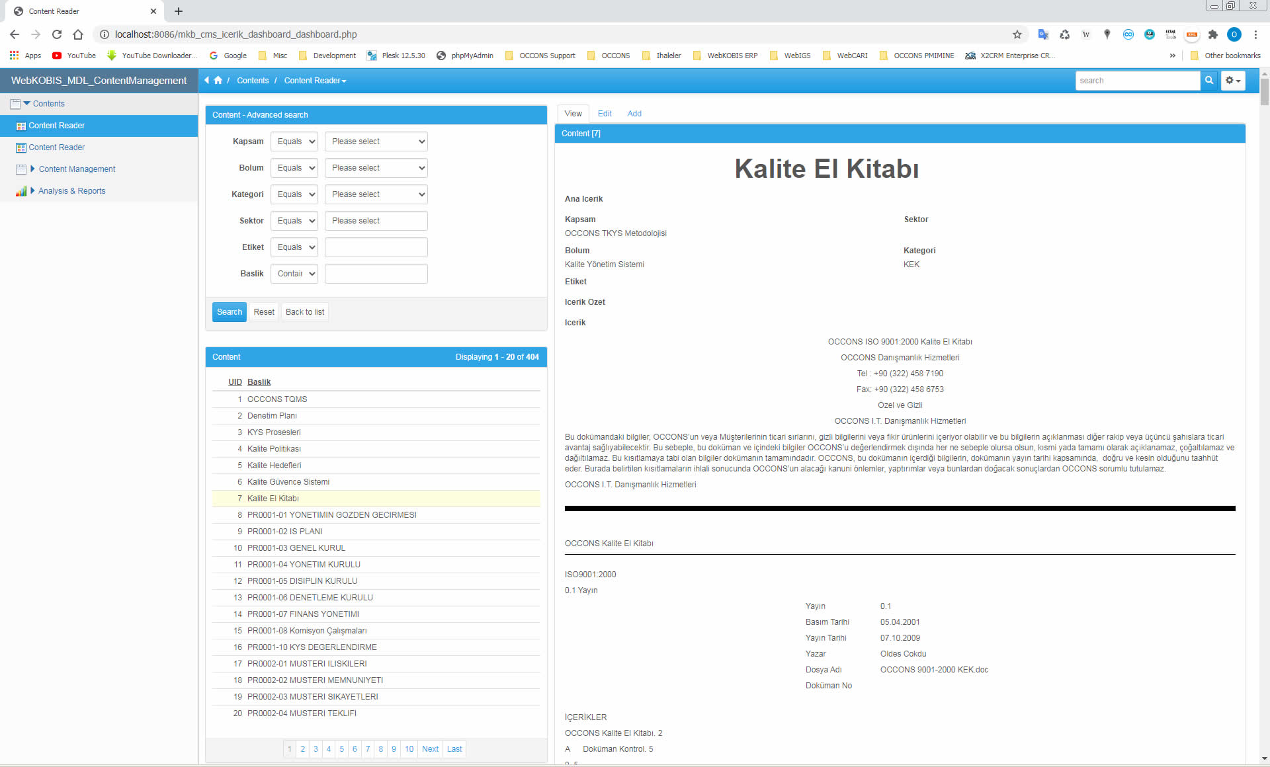The height and width of the screenshot is (767, 1270).
Task: Switch to the Add tab
Action: coord(634,114)
